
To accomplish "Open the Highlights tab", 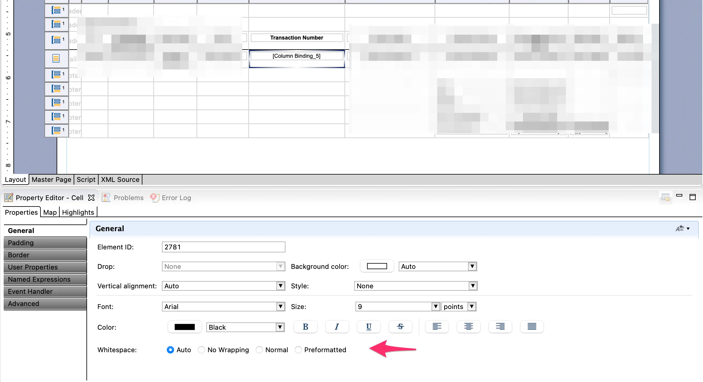I will click(78, 212).
